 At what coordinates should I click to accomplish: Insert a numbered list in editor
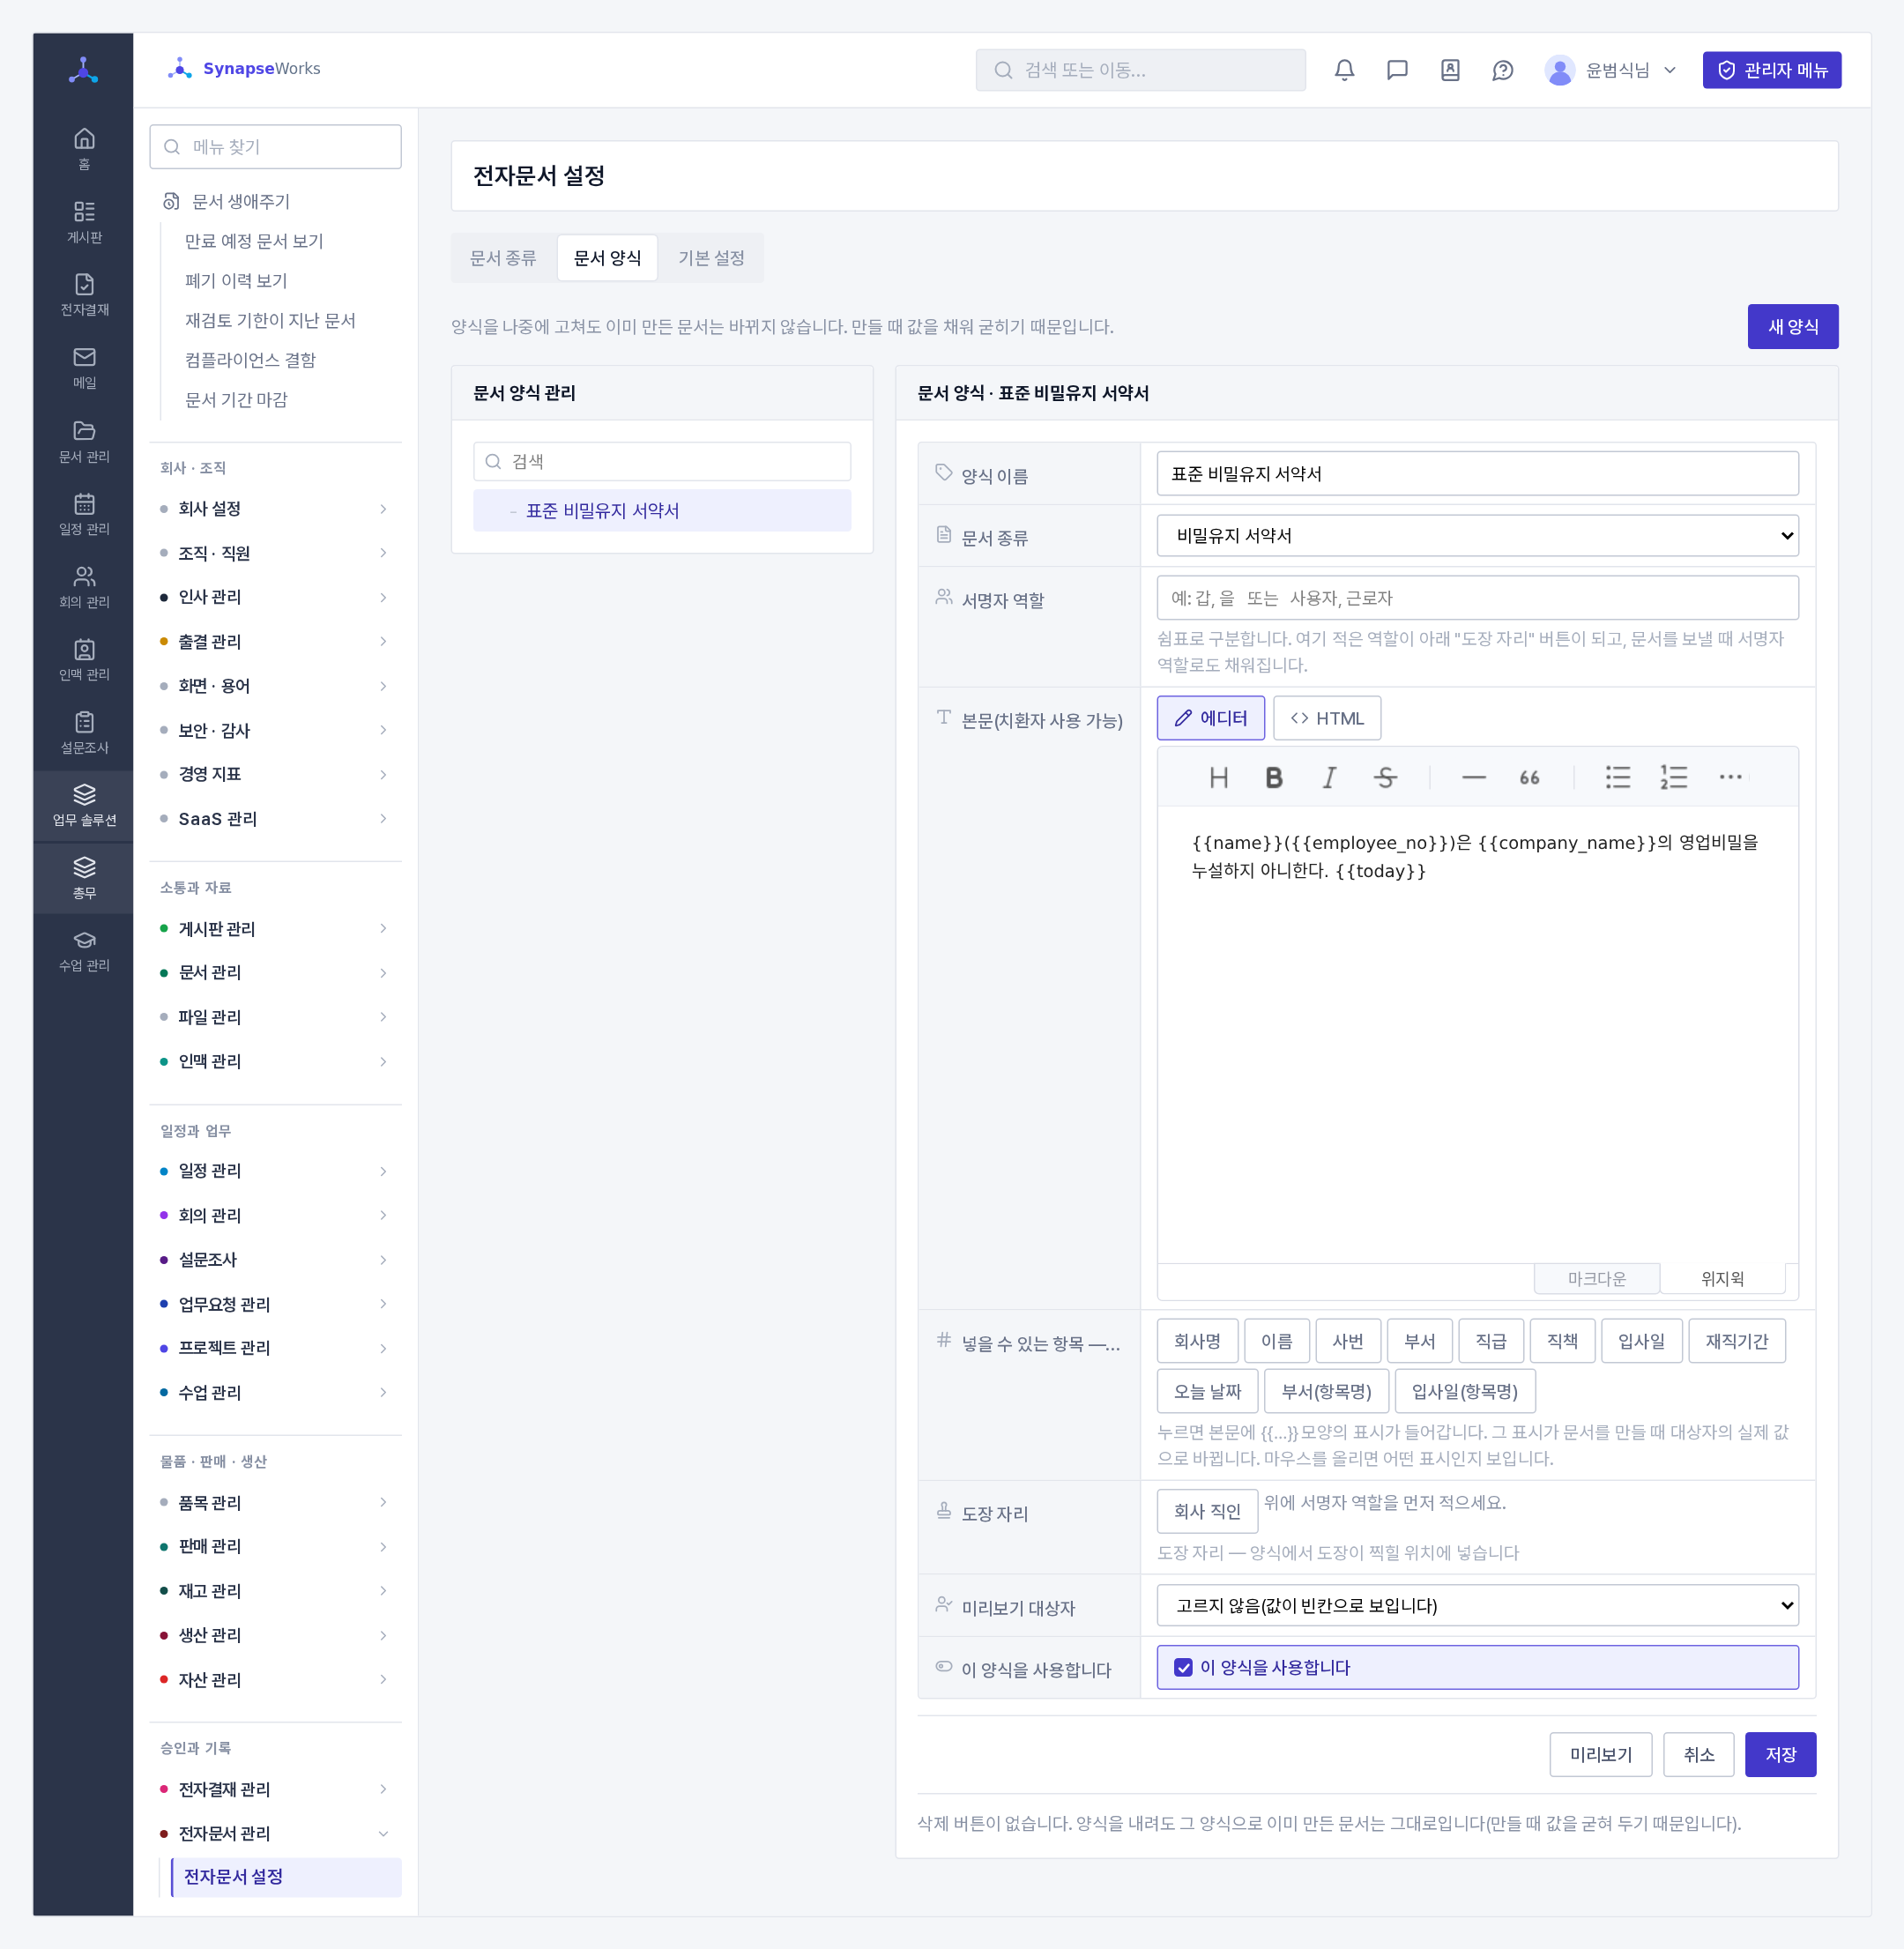pyautogui.click(x=1673, y=777)
